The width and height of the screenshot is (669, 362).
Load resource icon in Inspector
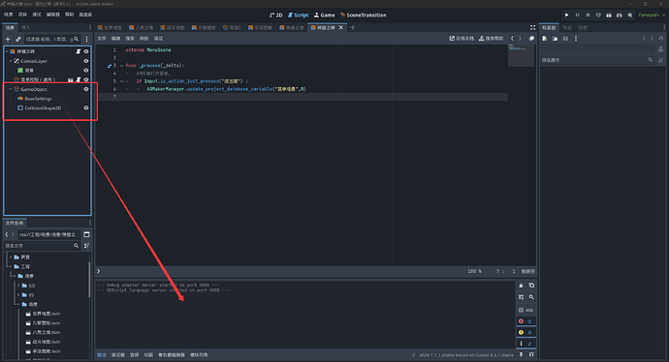[556, 39]
